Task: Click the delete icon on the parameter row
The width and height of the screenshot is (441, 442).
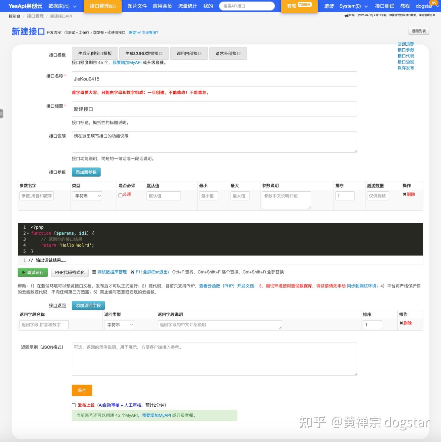Action: coord(405,194)
